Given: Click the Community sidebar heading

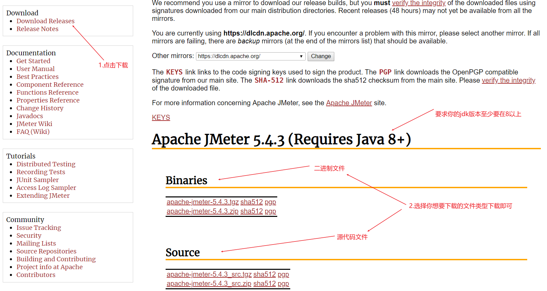Looking at the screenshot, I should point(25,219).
